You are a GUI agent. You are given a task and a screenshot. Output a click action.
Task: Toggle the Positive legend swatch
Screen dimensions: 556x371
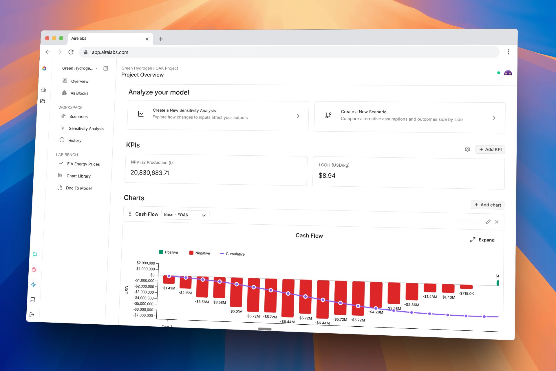pos(161,252)
